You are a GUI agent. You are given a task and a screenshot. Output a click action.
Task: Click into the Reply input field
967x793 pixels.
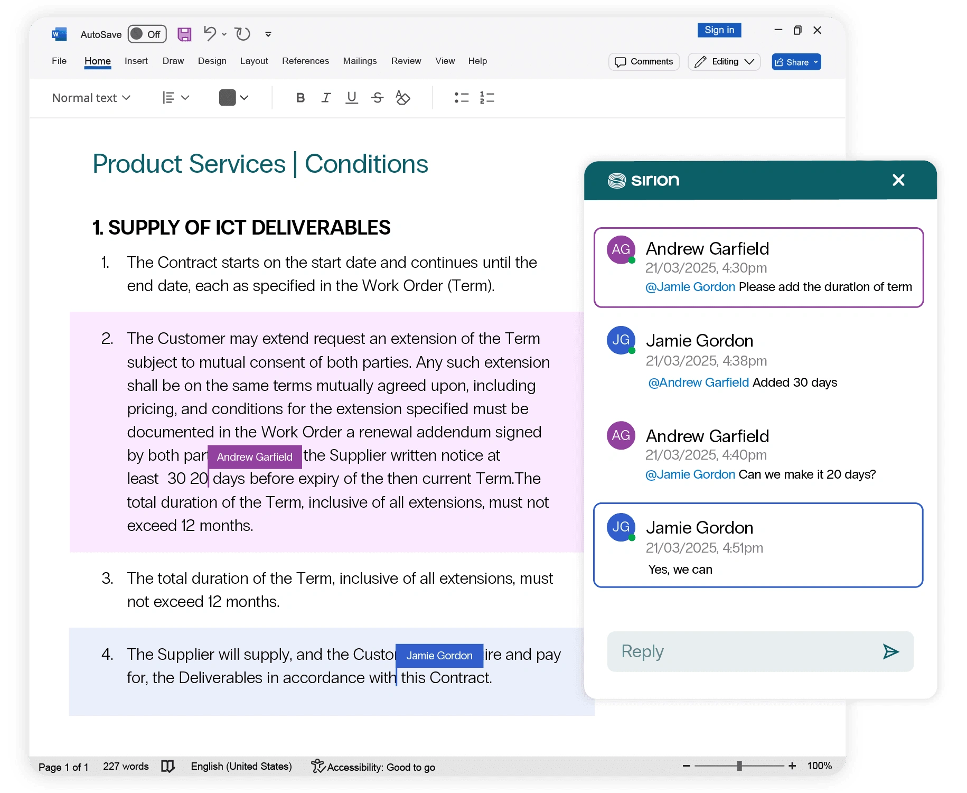[739, 651]
